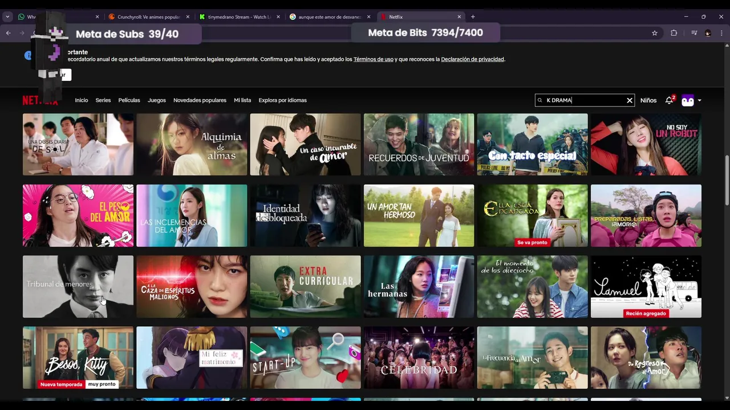Open Las inclemencias del amor
Image resolution: width=730 pixels, height=410 pixels.
click(x=192, y=215)
